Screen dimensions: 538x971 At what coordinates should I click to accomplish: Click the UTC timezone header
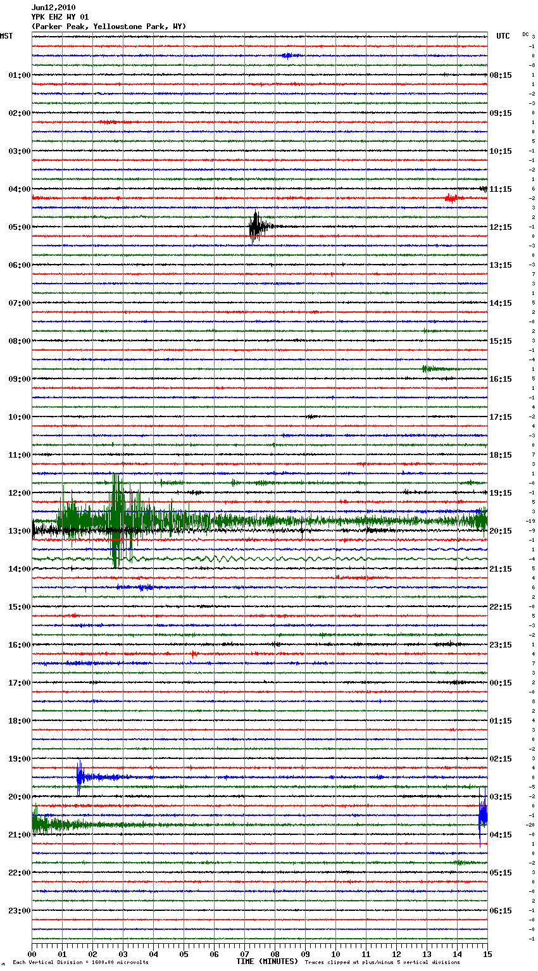(503, 36)
